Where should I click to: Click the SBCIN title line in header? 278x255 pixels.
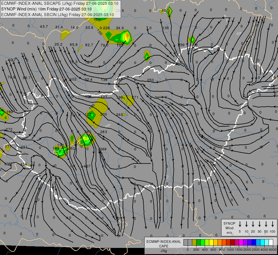(x=57, y=15)
